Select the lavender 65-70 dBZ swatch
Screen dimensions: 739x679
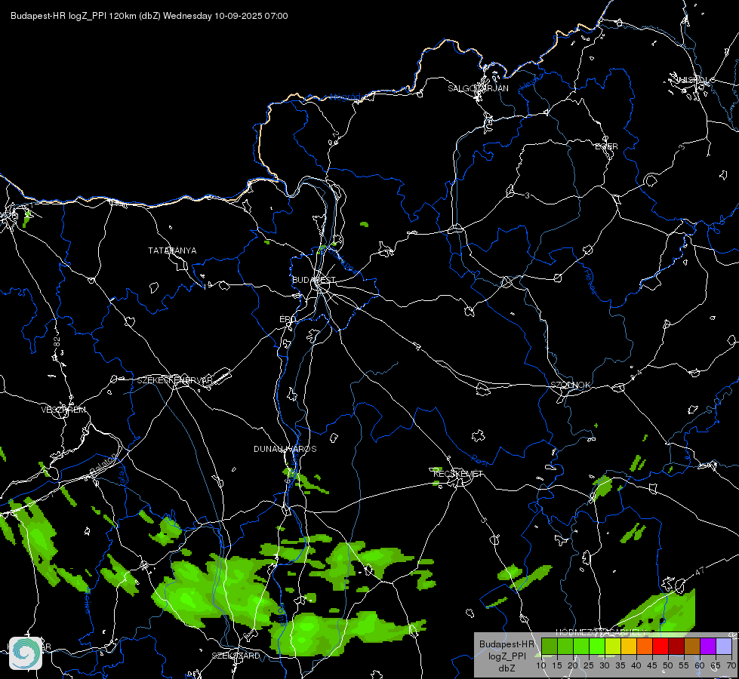(x=724, y=647)
